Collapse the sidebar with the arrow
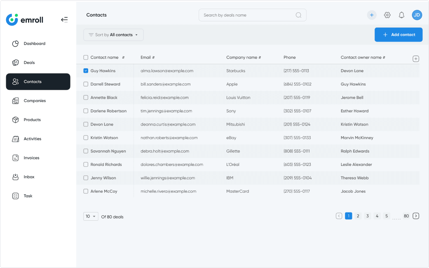 64,19
